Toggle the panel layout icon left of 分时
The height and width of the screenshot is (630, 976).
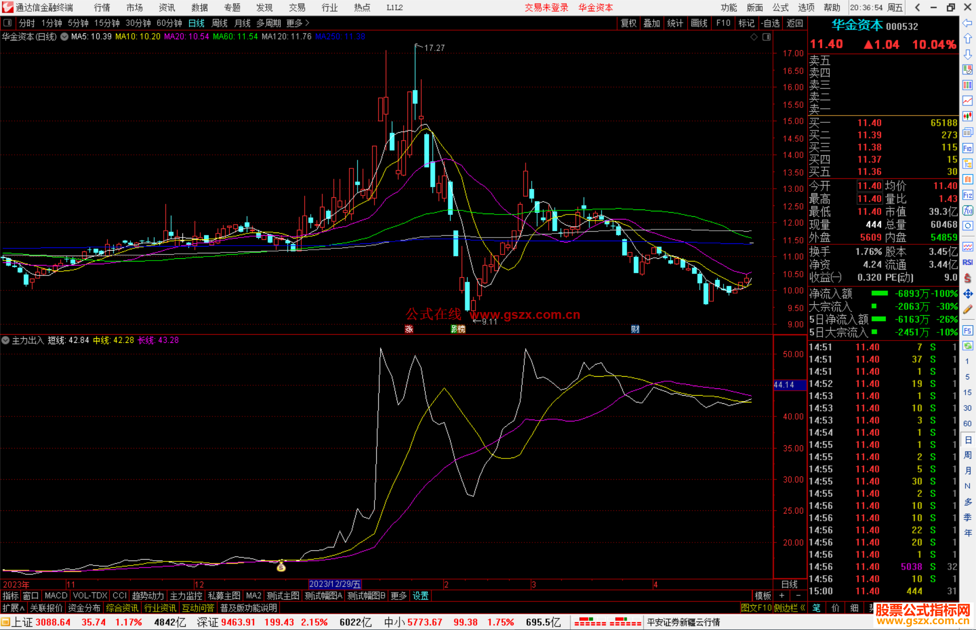point(7,23)
